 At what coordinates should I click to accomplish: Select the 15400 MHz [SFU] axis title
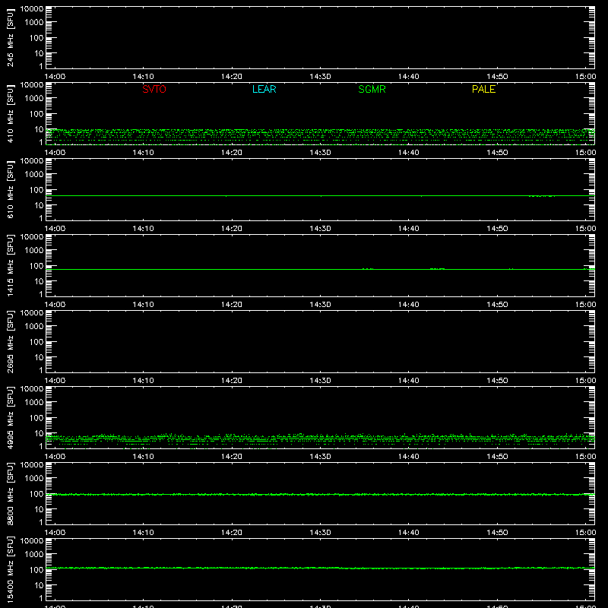point(11,569)
